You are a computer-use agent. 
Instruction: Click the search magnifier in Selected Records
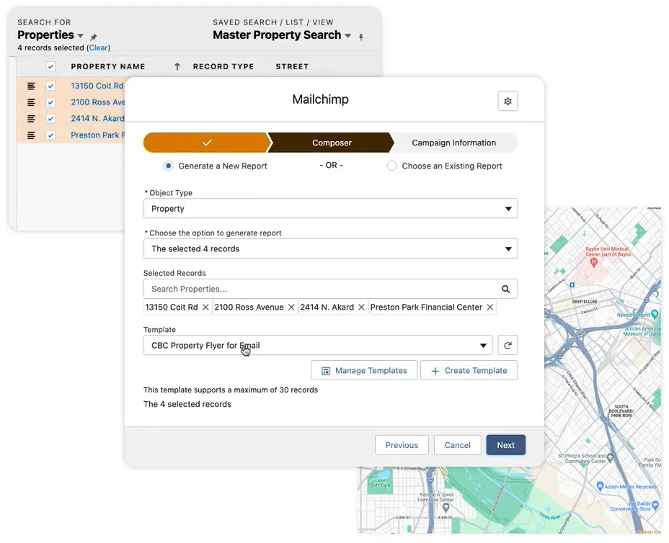click(x=505, y=289)
